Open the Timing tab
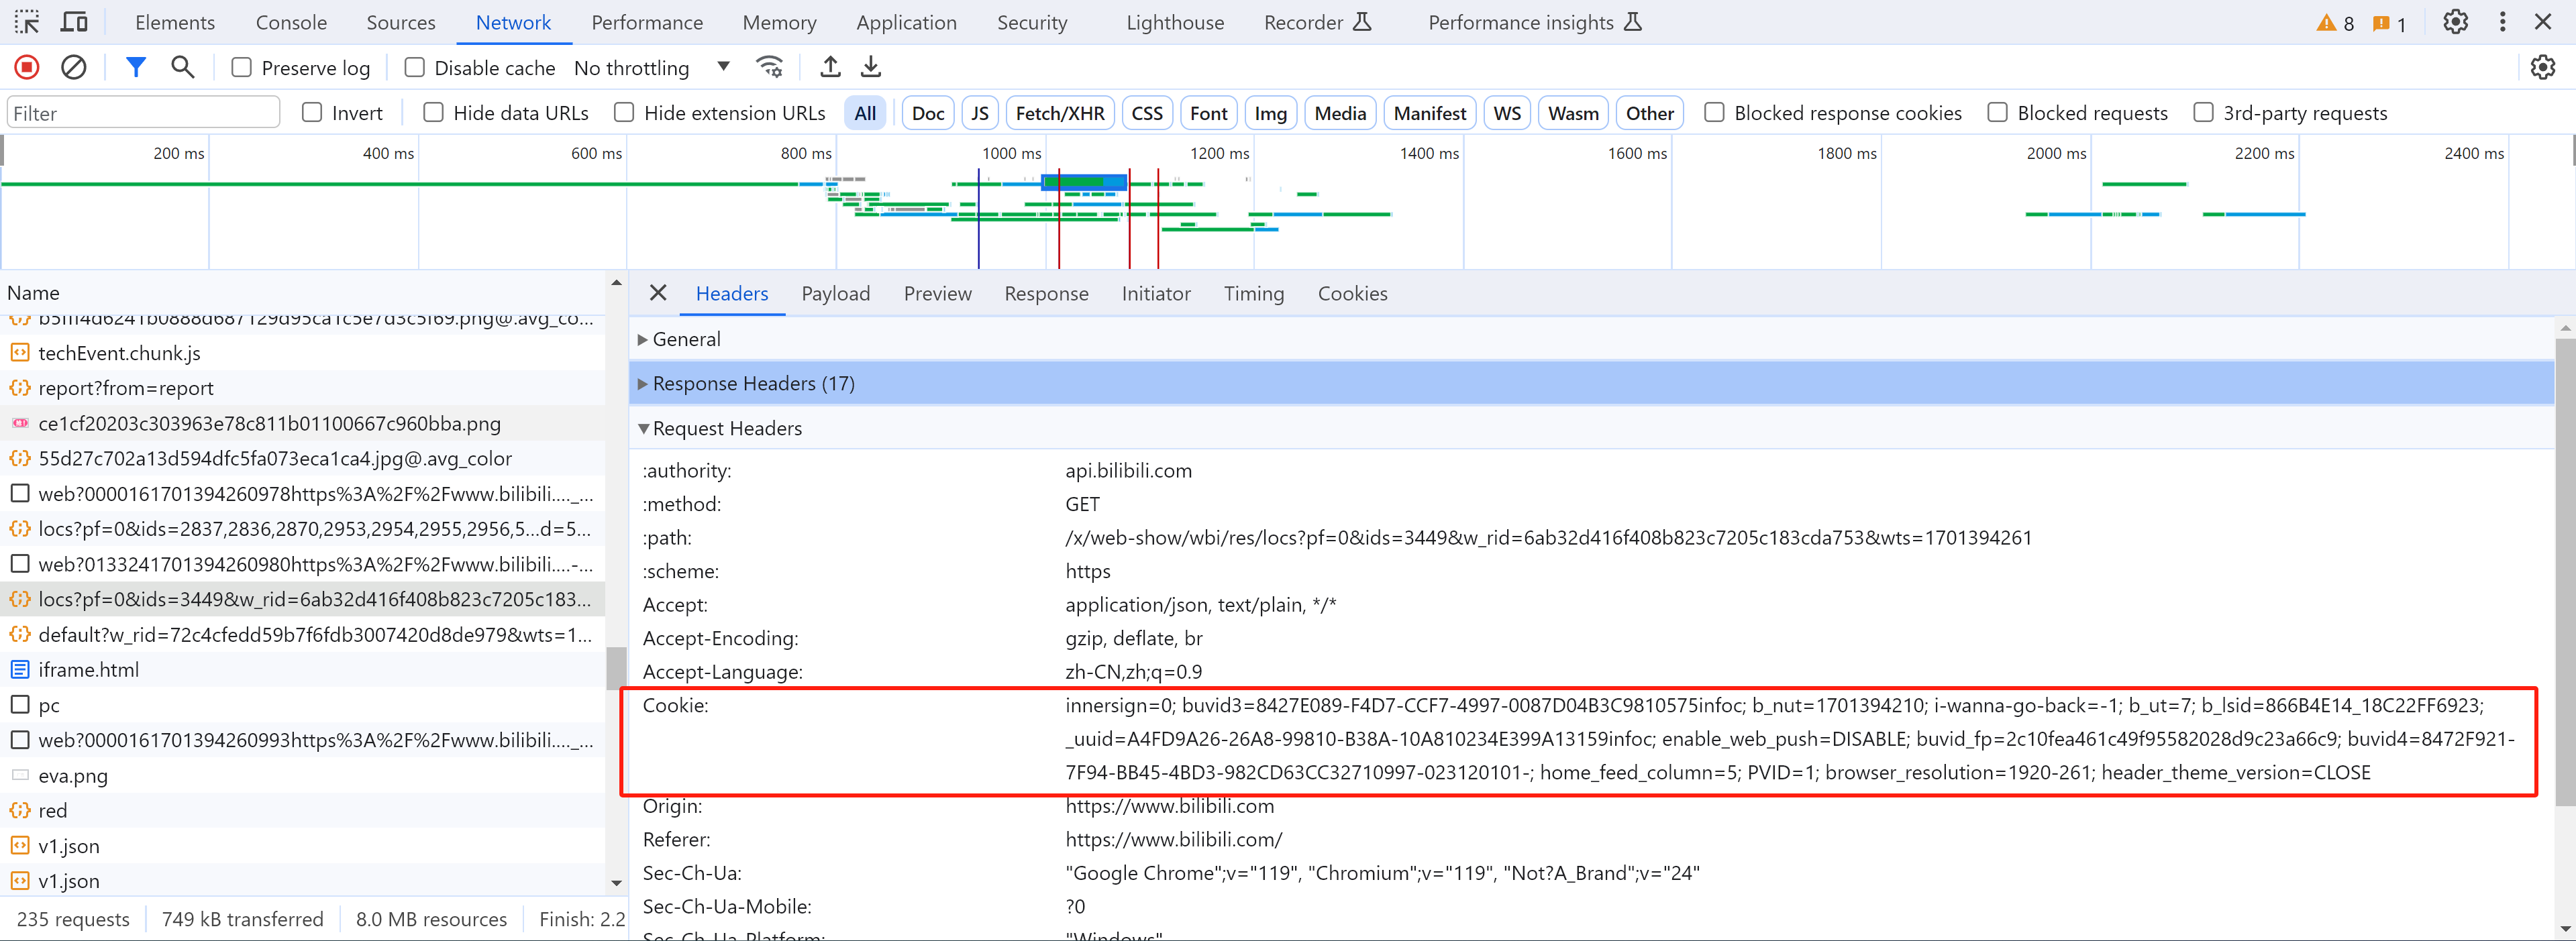 (x=1253, y=293)
